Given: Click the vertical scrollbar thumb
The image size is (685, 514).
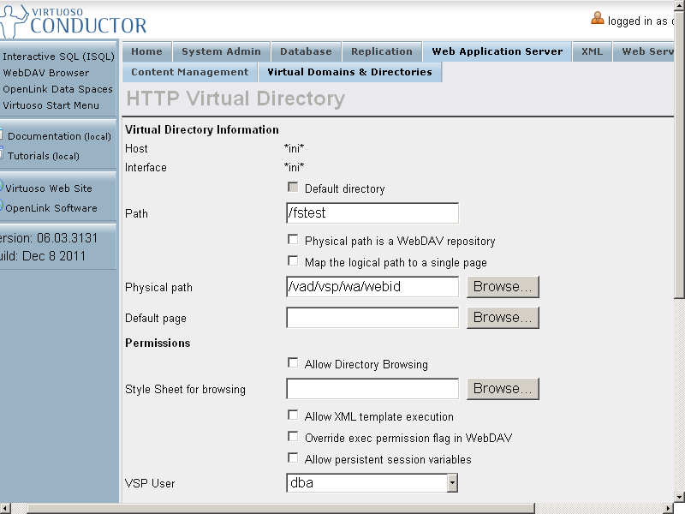Looking at the screenshot, I should pyautogui.click(x=679, y=154).
